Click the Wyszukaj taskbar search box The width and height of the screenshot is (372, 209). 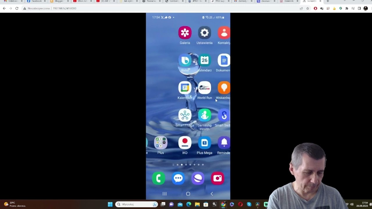137,204
